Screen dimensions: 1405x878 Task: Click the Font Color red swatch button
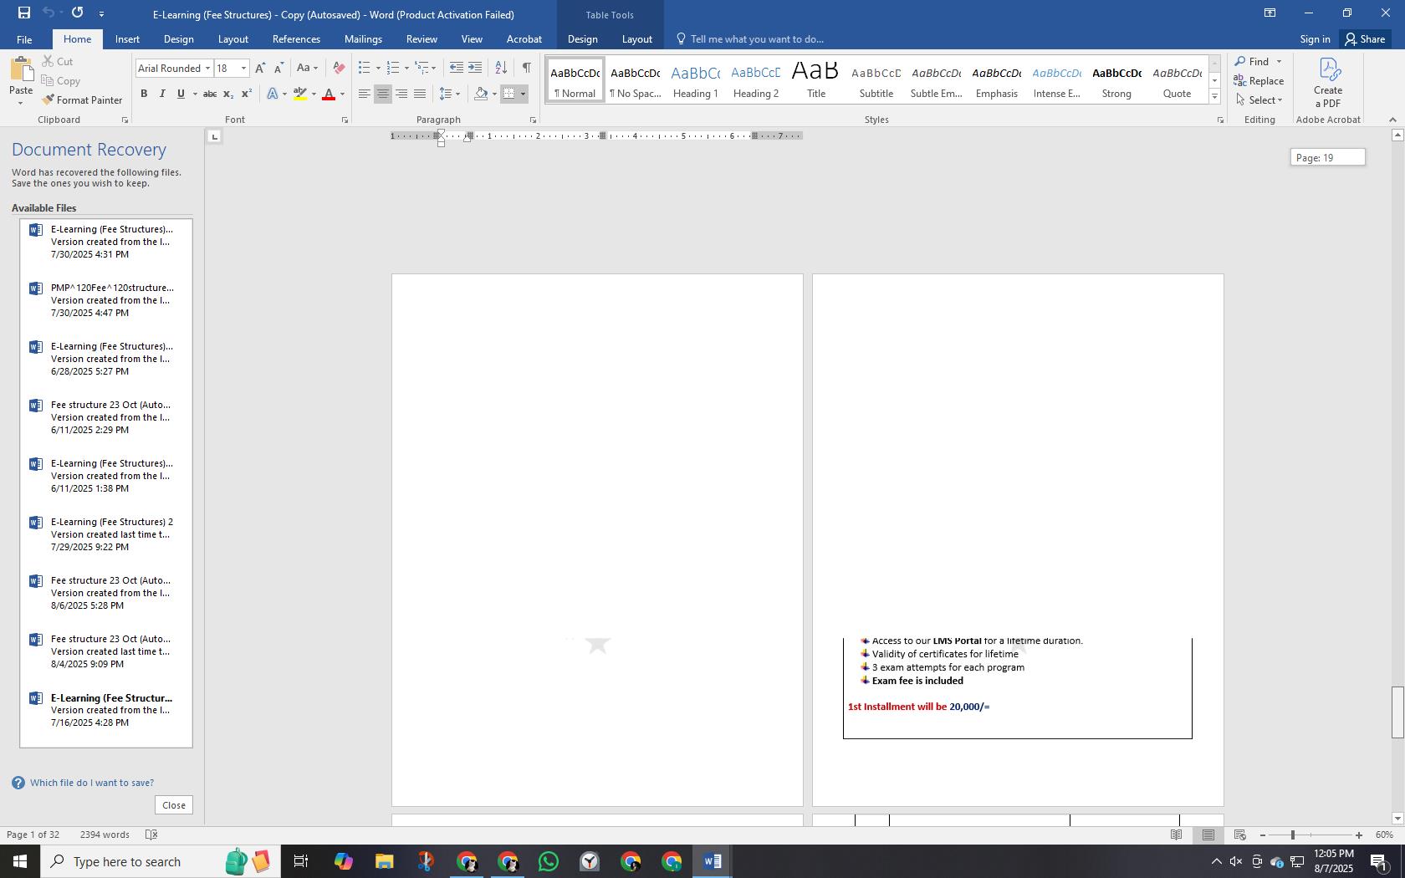329,94
